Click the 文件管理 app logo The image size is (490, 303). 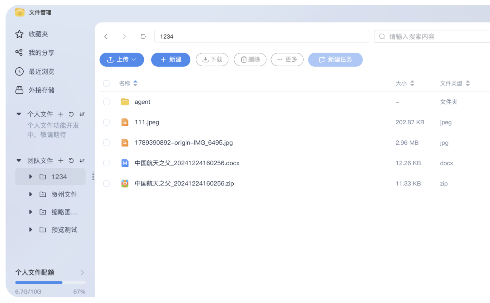click(x=20, y=12)
